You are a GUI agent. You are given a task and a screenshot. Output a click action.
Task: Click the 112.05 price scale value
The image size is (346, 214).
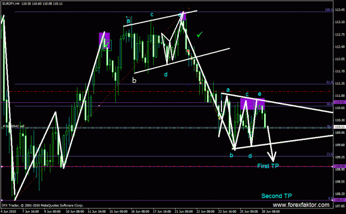(340, 59)
